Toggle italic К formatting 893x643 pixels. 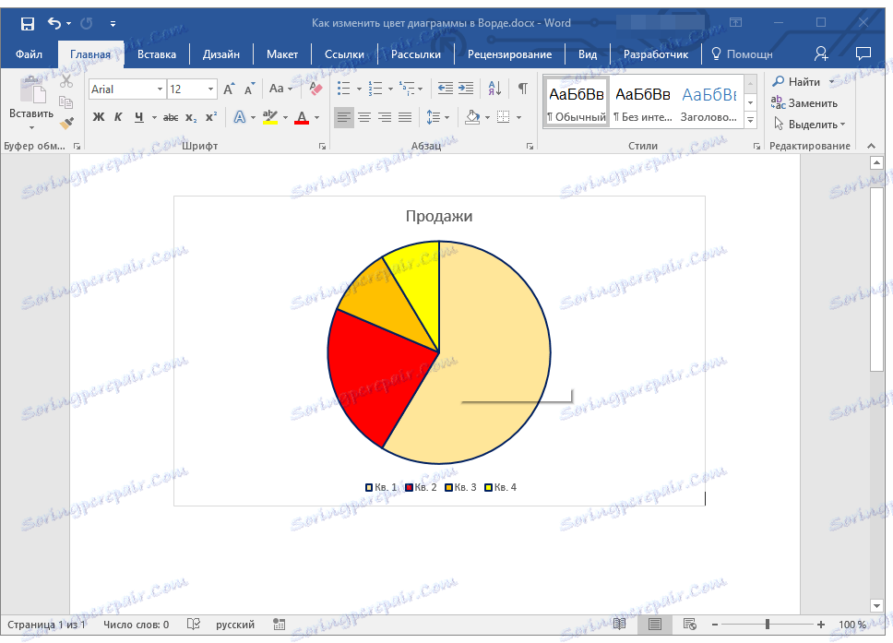pos(118,117)
